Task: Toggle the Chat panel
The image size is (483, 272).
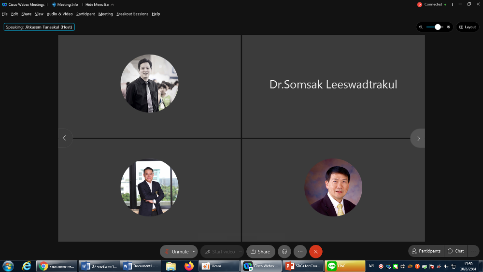Action: [x=455, y=251]
